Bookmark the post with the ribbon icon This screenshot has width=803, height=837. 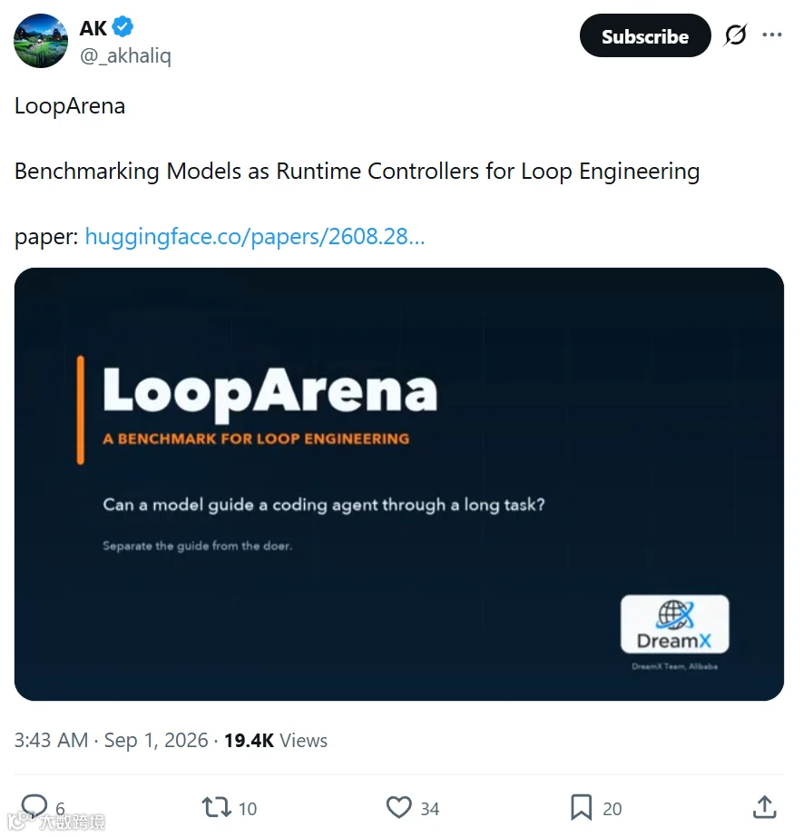(582, 807)
